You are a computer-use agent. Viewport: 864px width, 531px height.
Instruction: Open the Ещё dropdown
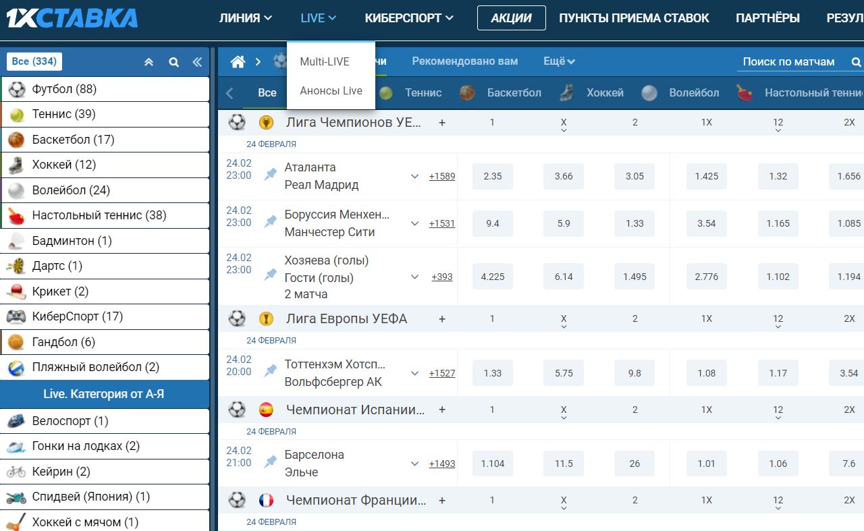point(559,61)
